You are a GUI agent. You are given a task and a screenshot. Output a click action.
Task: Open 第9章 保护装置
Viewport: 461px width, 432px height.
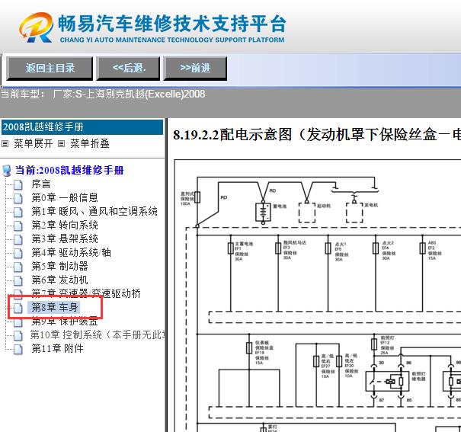click(x=65, y=322)
